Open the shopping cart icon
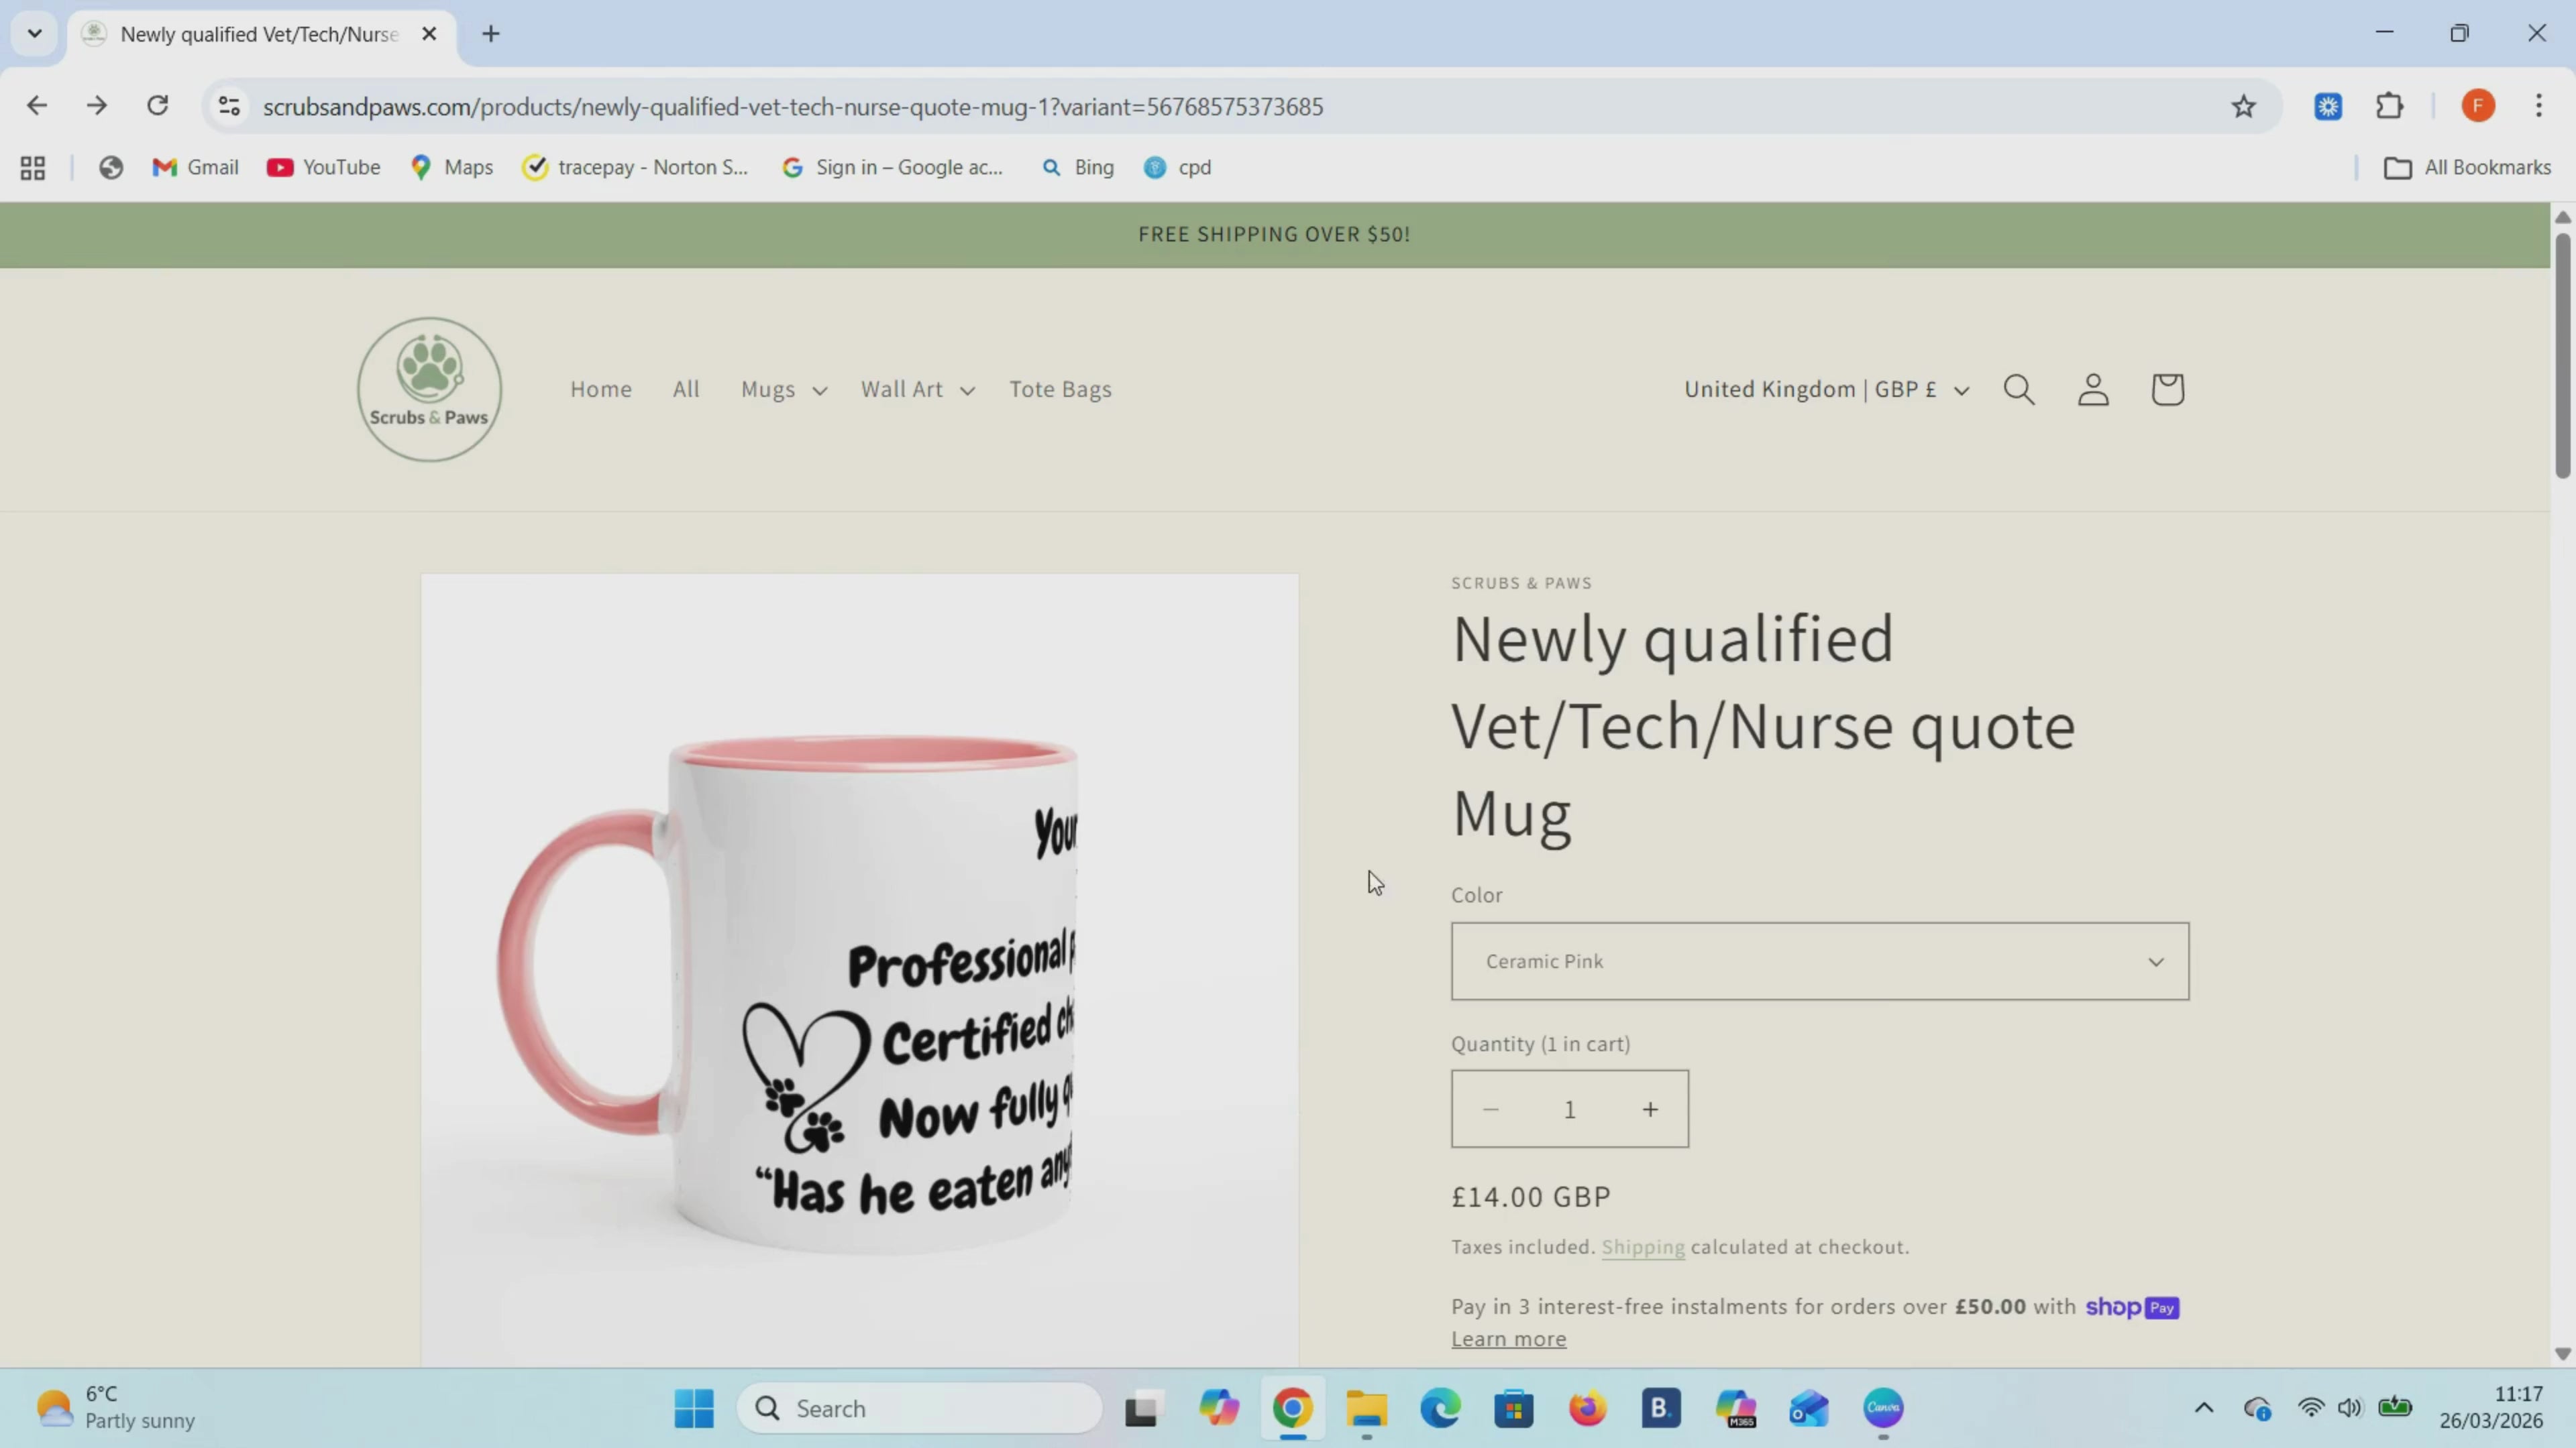This screenshot has height=1448, width=2576. [2167, 389]
